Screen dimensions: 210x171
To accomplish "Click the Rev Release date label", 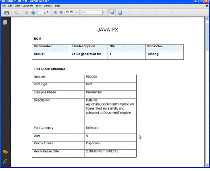I will pos(46,151).
